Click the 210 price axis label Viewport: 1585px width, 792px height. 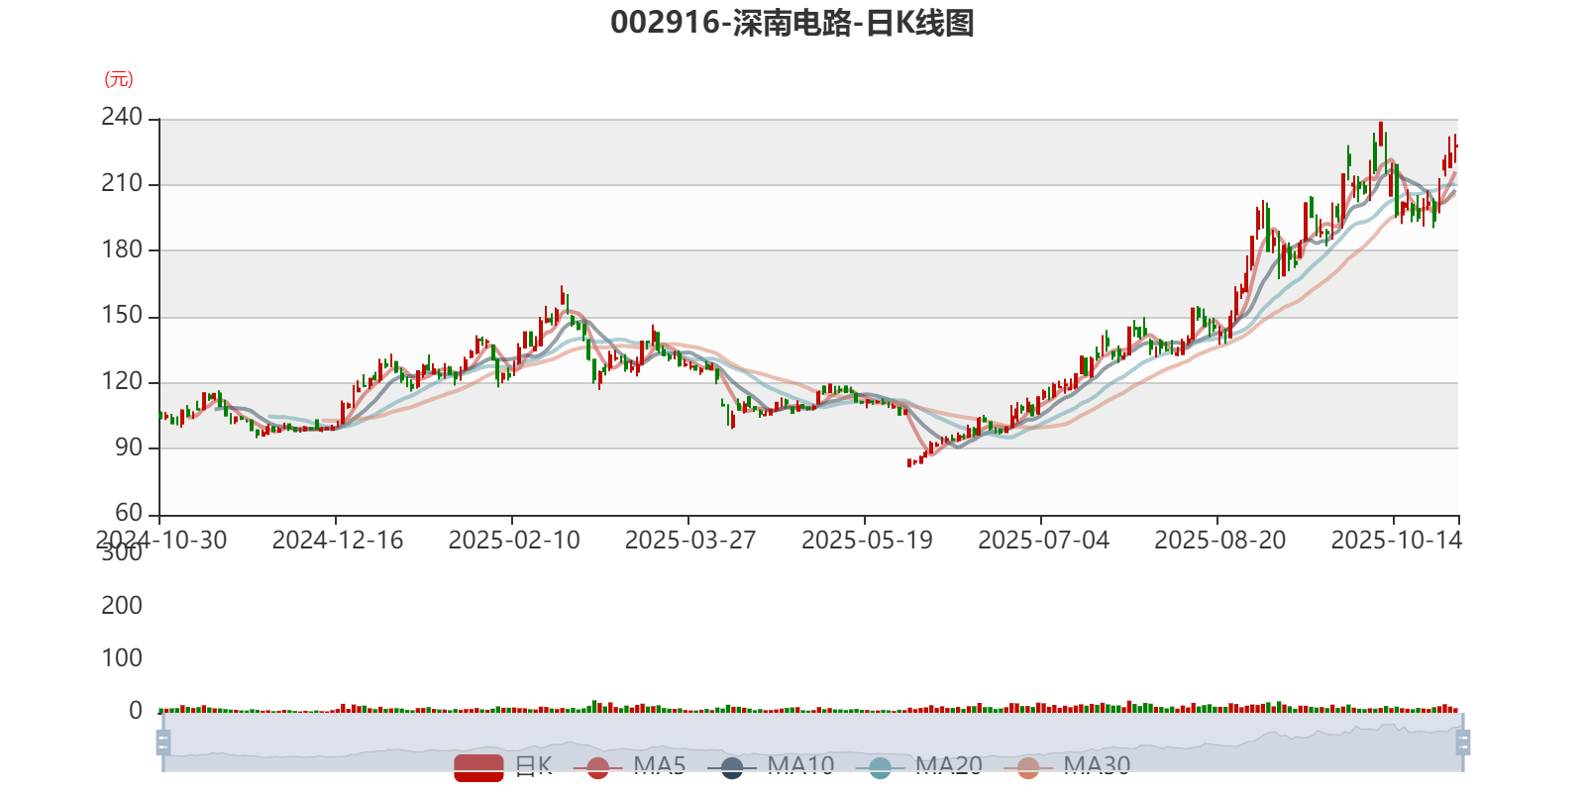click(122, 183)
